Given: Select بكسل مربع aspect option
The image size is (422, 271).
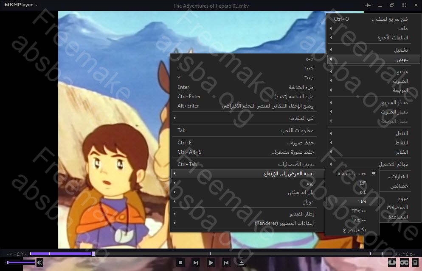Looking at the screenshot, I should [352, 230].
